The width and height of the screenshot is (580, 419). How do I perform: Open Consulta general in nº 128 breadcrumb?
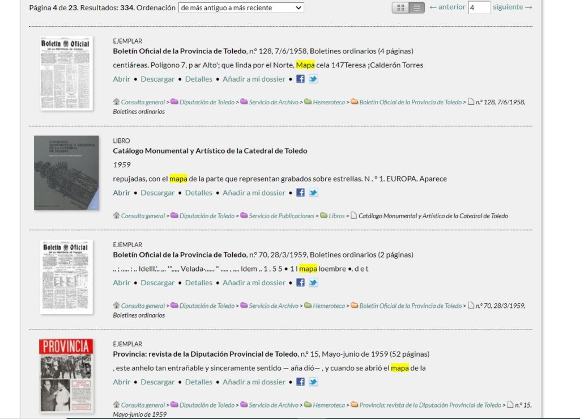(x=143, y=102)
